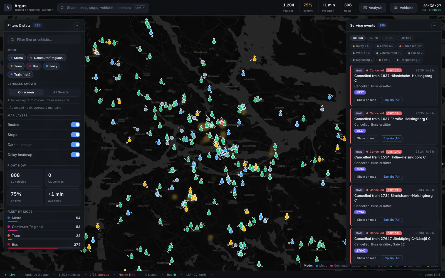This screenshot has height=278, width=445.
Task: Disable the Dark basemap switch
Action: point(75,145)
